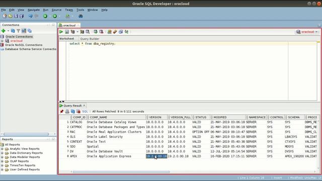The width and height of the screenshot is (322, 181).
Task: Expand Analytic View Reports node
Action: tap(2, 149)
